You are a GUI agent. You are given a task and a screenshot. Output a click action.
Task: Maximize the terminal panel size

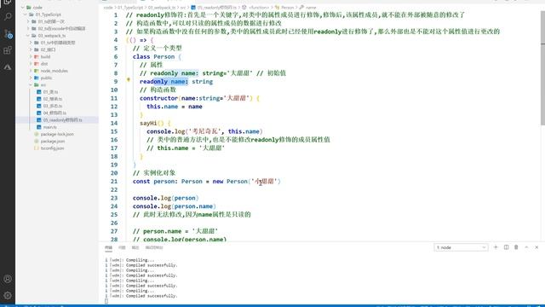pos(526,247)
